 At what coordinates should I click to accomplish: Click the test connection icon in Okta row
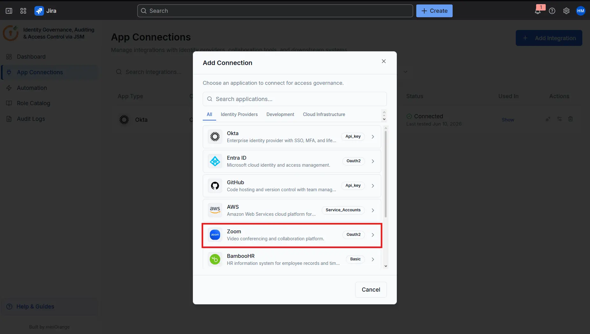pyautogui.click(x=548, y=119)
